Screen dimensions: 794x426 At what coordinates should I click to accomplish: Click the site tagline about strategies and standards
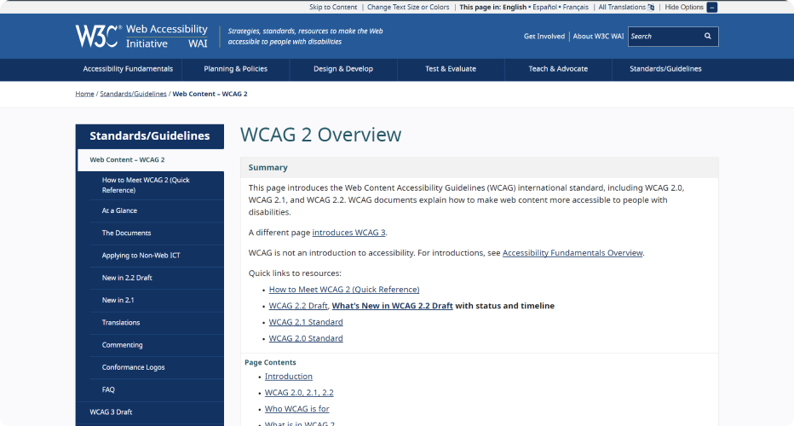click(x=305, y=36)
